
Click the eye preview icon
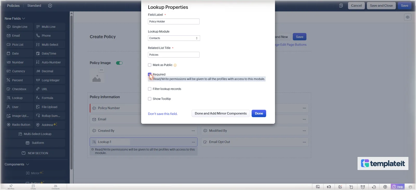408,17
